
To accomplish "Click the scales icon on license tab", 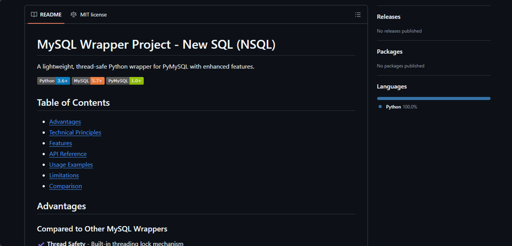I will 74,15.
